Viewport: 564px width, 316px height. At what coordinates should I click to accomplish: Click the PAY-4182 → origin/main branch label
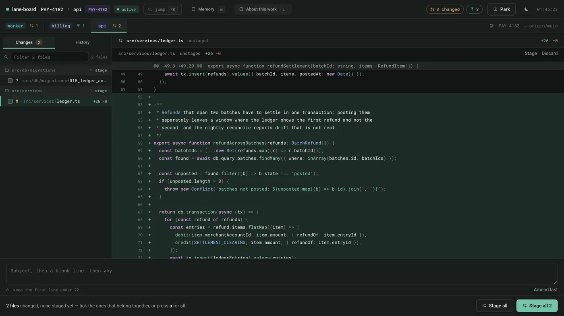point(528,26)
